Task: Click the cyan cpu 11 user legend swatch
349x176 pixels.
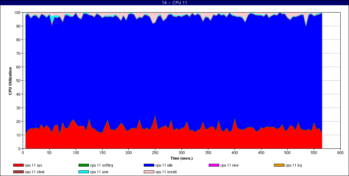Action: click(83, 172)
